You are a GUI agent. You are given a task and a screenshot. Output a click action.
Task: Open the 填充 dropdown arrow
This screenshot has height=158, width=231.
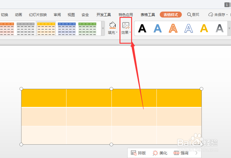[x=117, y=32]
